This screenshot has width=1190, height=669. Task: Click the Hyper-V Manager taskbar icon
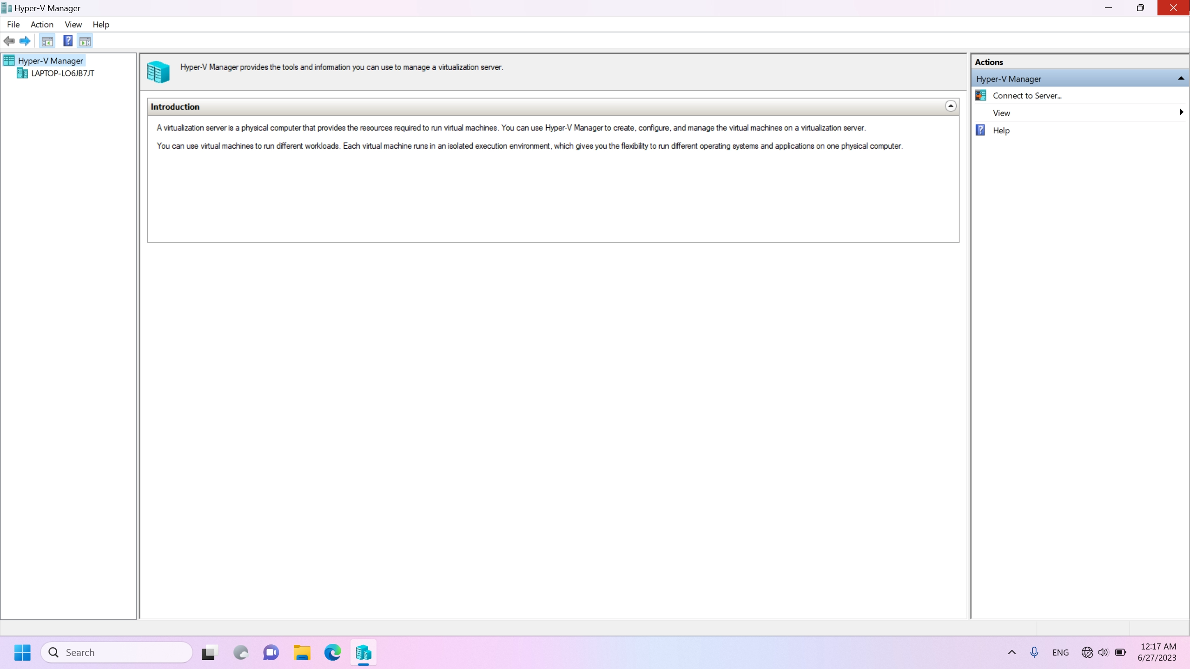point(364,652)
